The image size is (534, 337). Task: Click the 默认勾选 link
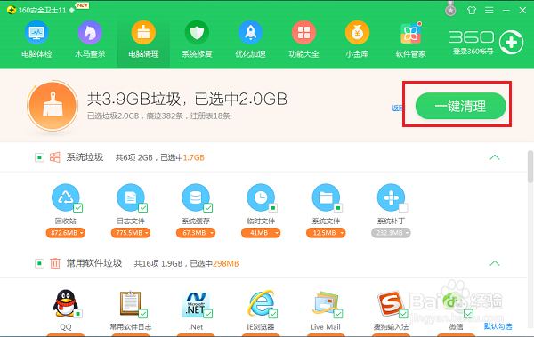tap(498, 326)
